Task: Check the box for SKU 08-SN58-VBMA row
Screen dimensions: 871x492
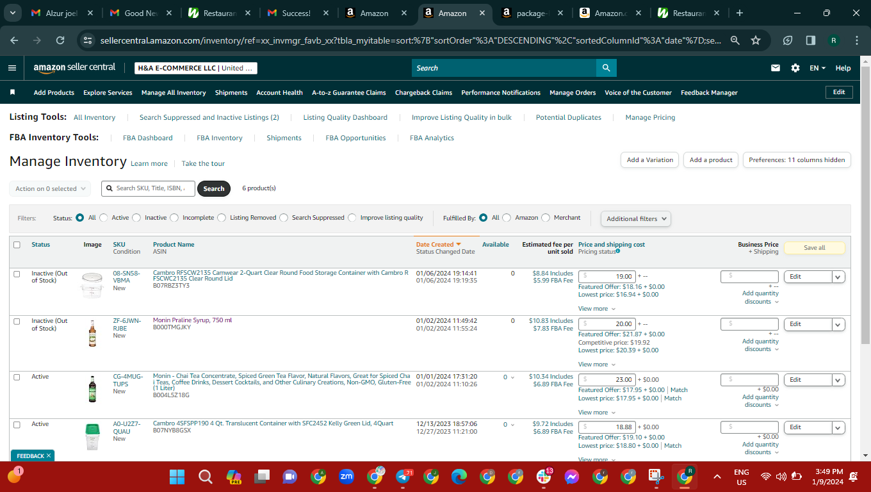Action: coord(17,274)
